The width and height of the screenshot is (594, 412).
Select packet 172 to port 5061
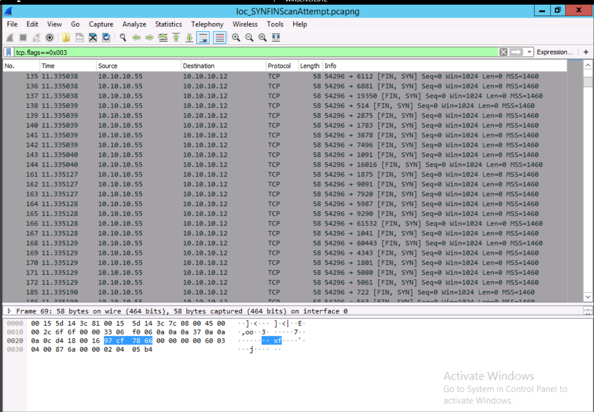coord(285,282)
